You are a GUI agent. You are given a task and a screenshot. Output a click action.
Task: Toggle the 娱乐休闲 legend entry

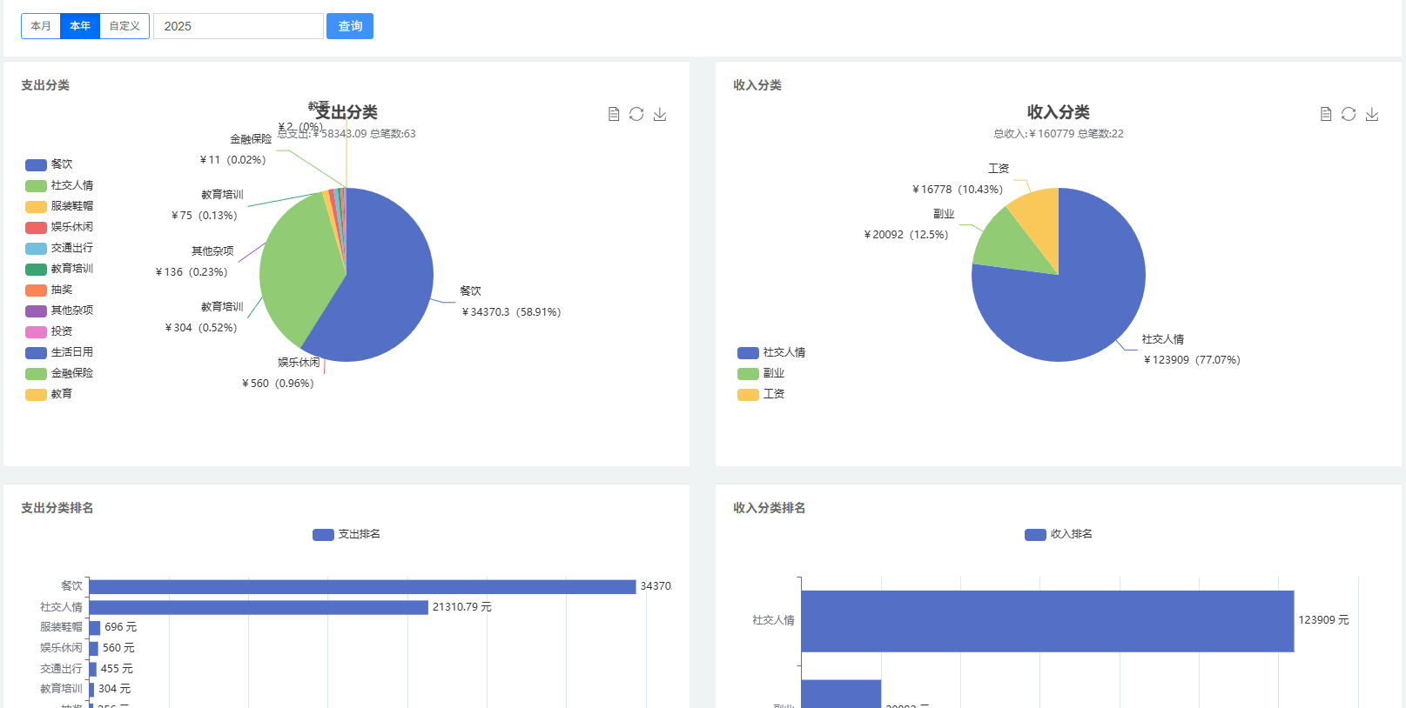[x=59, y=227]
